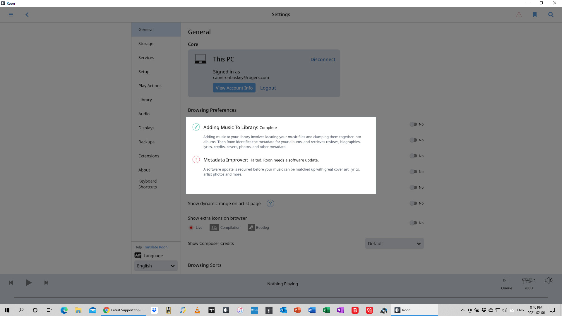Open Extensions settings
The width and height of the screenshot is (562, 316).
(x=156, y=156)
